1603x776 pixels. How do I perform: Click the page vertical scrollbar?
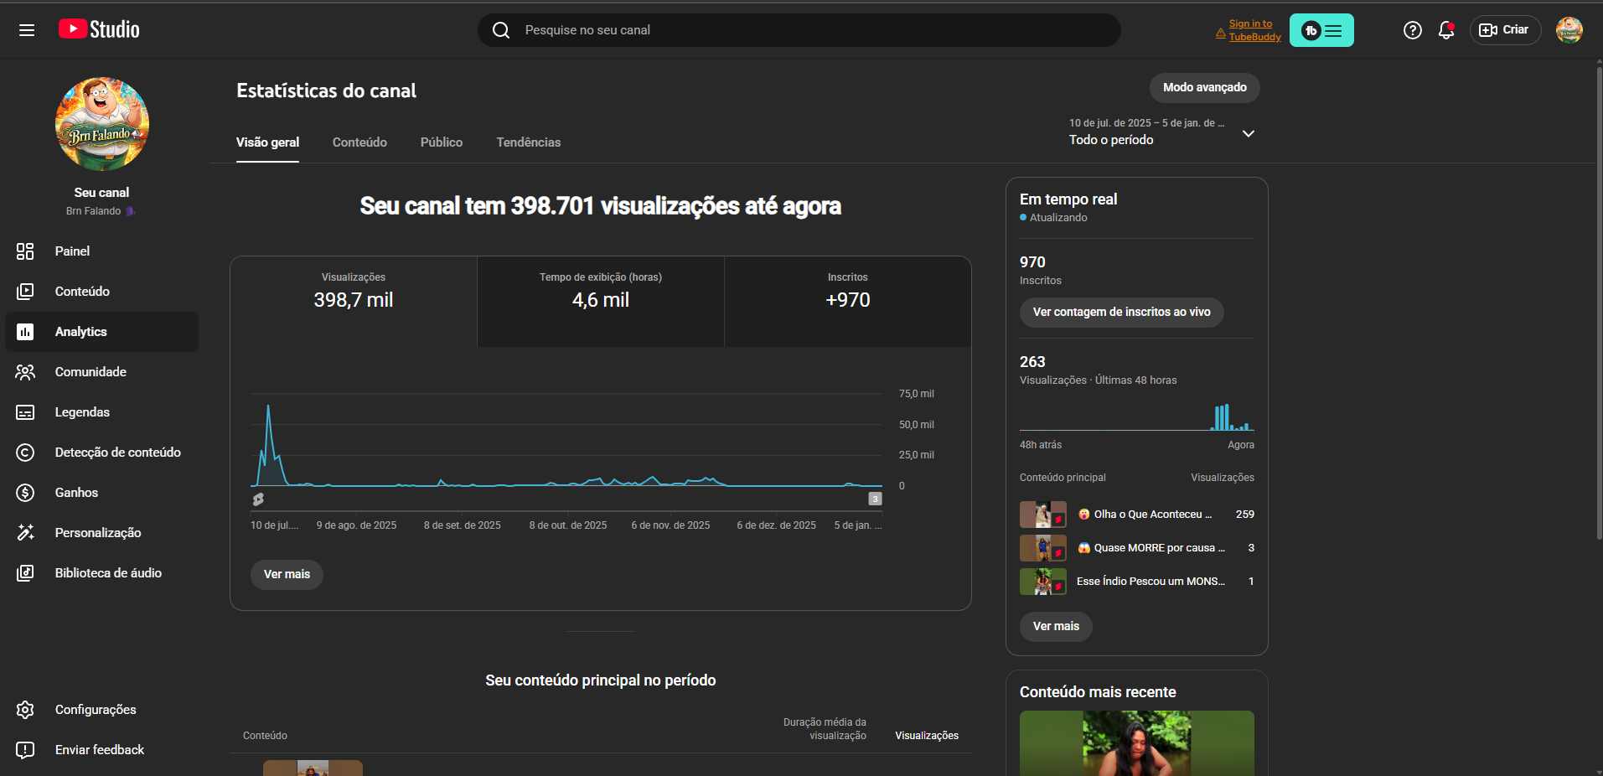(1599, 302)
